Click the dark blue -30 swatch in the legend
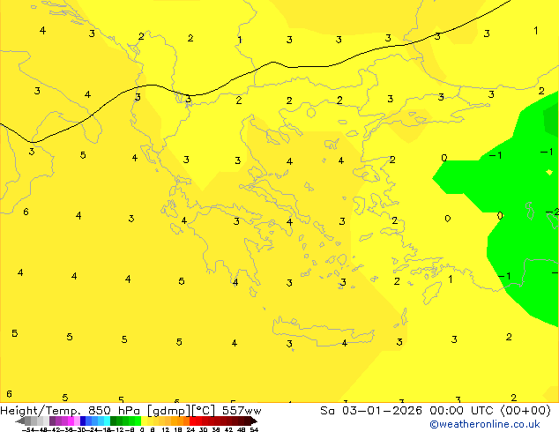This screenshot has height=432, width=559. click(83, 421)
